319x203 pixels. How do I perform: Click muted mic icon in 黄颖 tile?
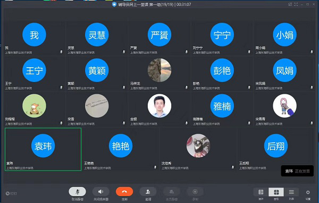[x=124, y=87]
